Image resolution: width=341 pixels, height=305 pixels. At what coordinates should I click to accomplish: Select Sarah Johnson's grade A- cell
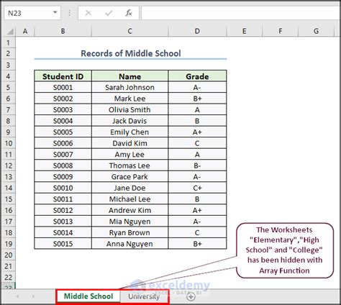click(x=197, y=87)
